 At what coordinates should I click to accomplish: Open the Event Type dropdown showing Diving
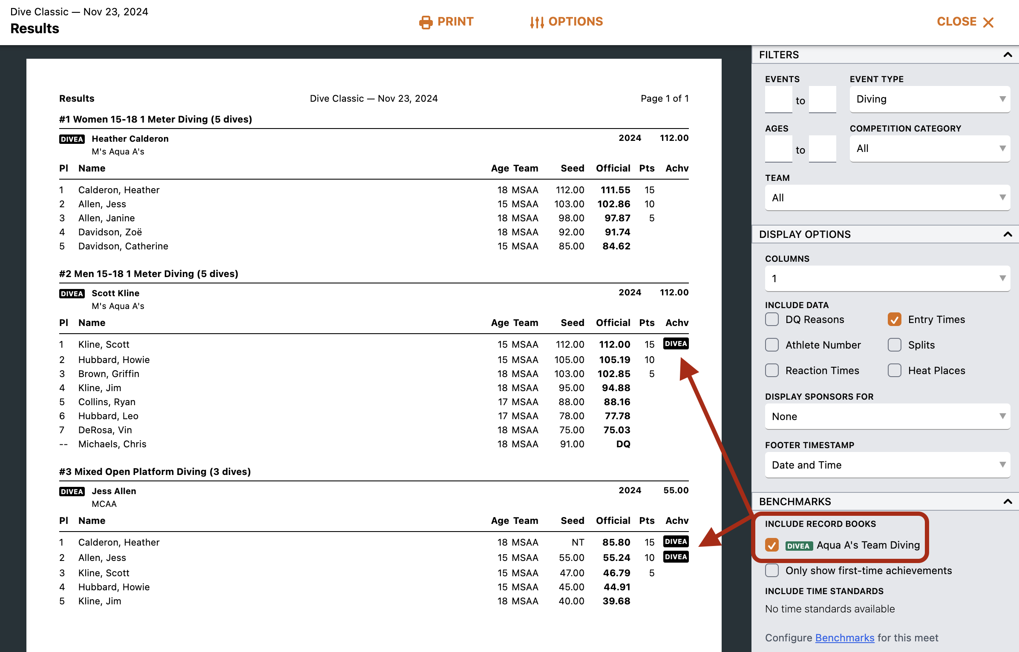(x=930, y=99)
